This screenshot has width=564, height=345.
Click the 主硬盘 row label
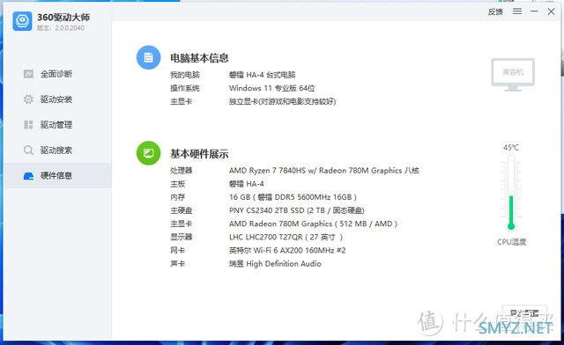point(182,210)
